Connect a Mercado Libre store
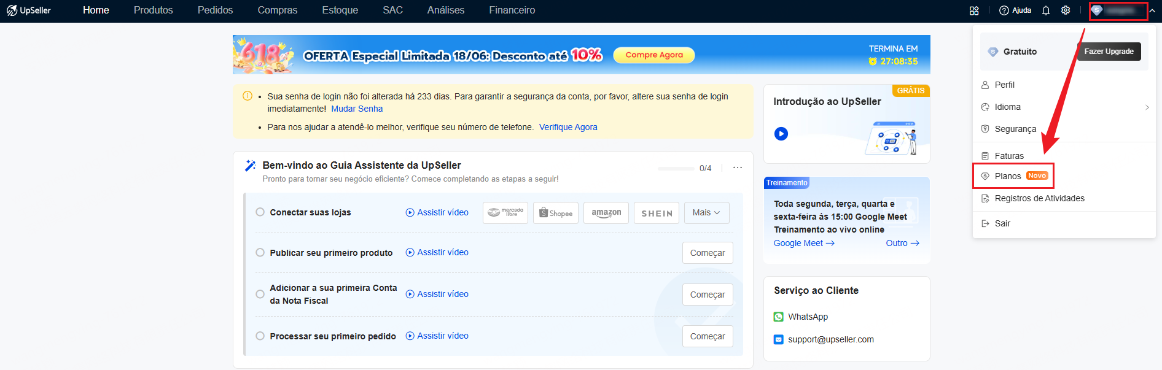1162x370 pixels. pyautogui.click(x=505, y=213)
